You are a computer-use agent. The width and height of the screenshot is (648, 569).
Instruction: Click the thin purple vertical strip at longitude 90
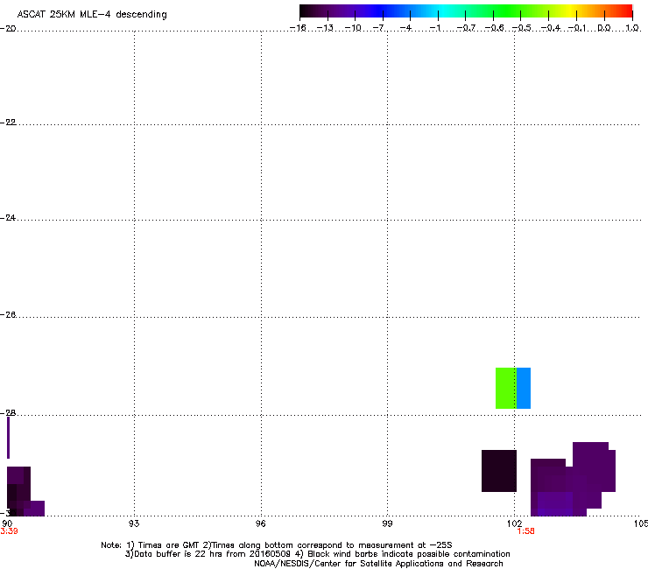click(8, 438)
